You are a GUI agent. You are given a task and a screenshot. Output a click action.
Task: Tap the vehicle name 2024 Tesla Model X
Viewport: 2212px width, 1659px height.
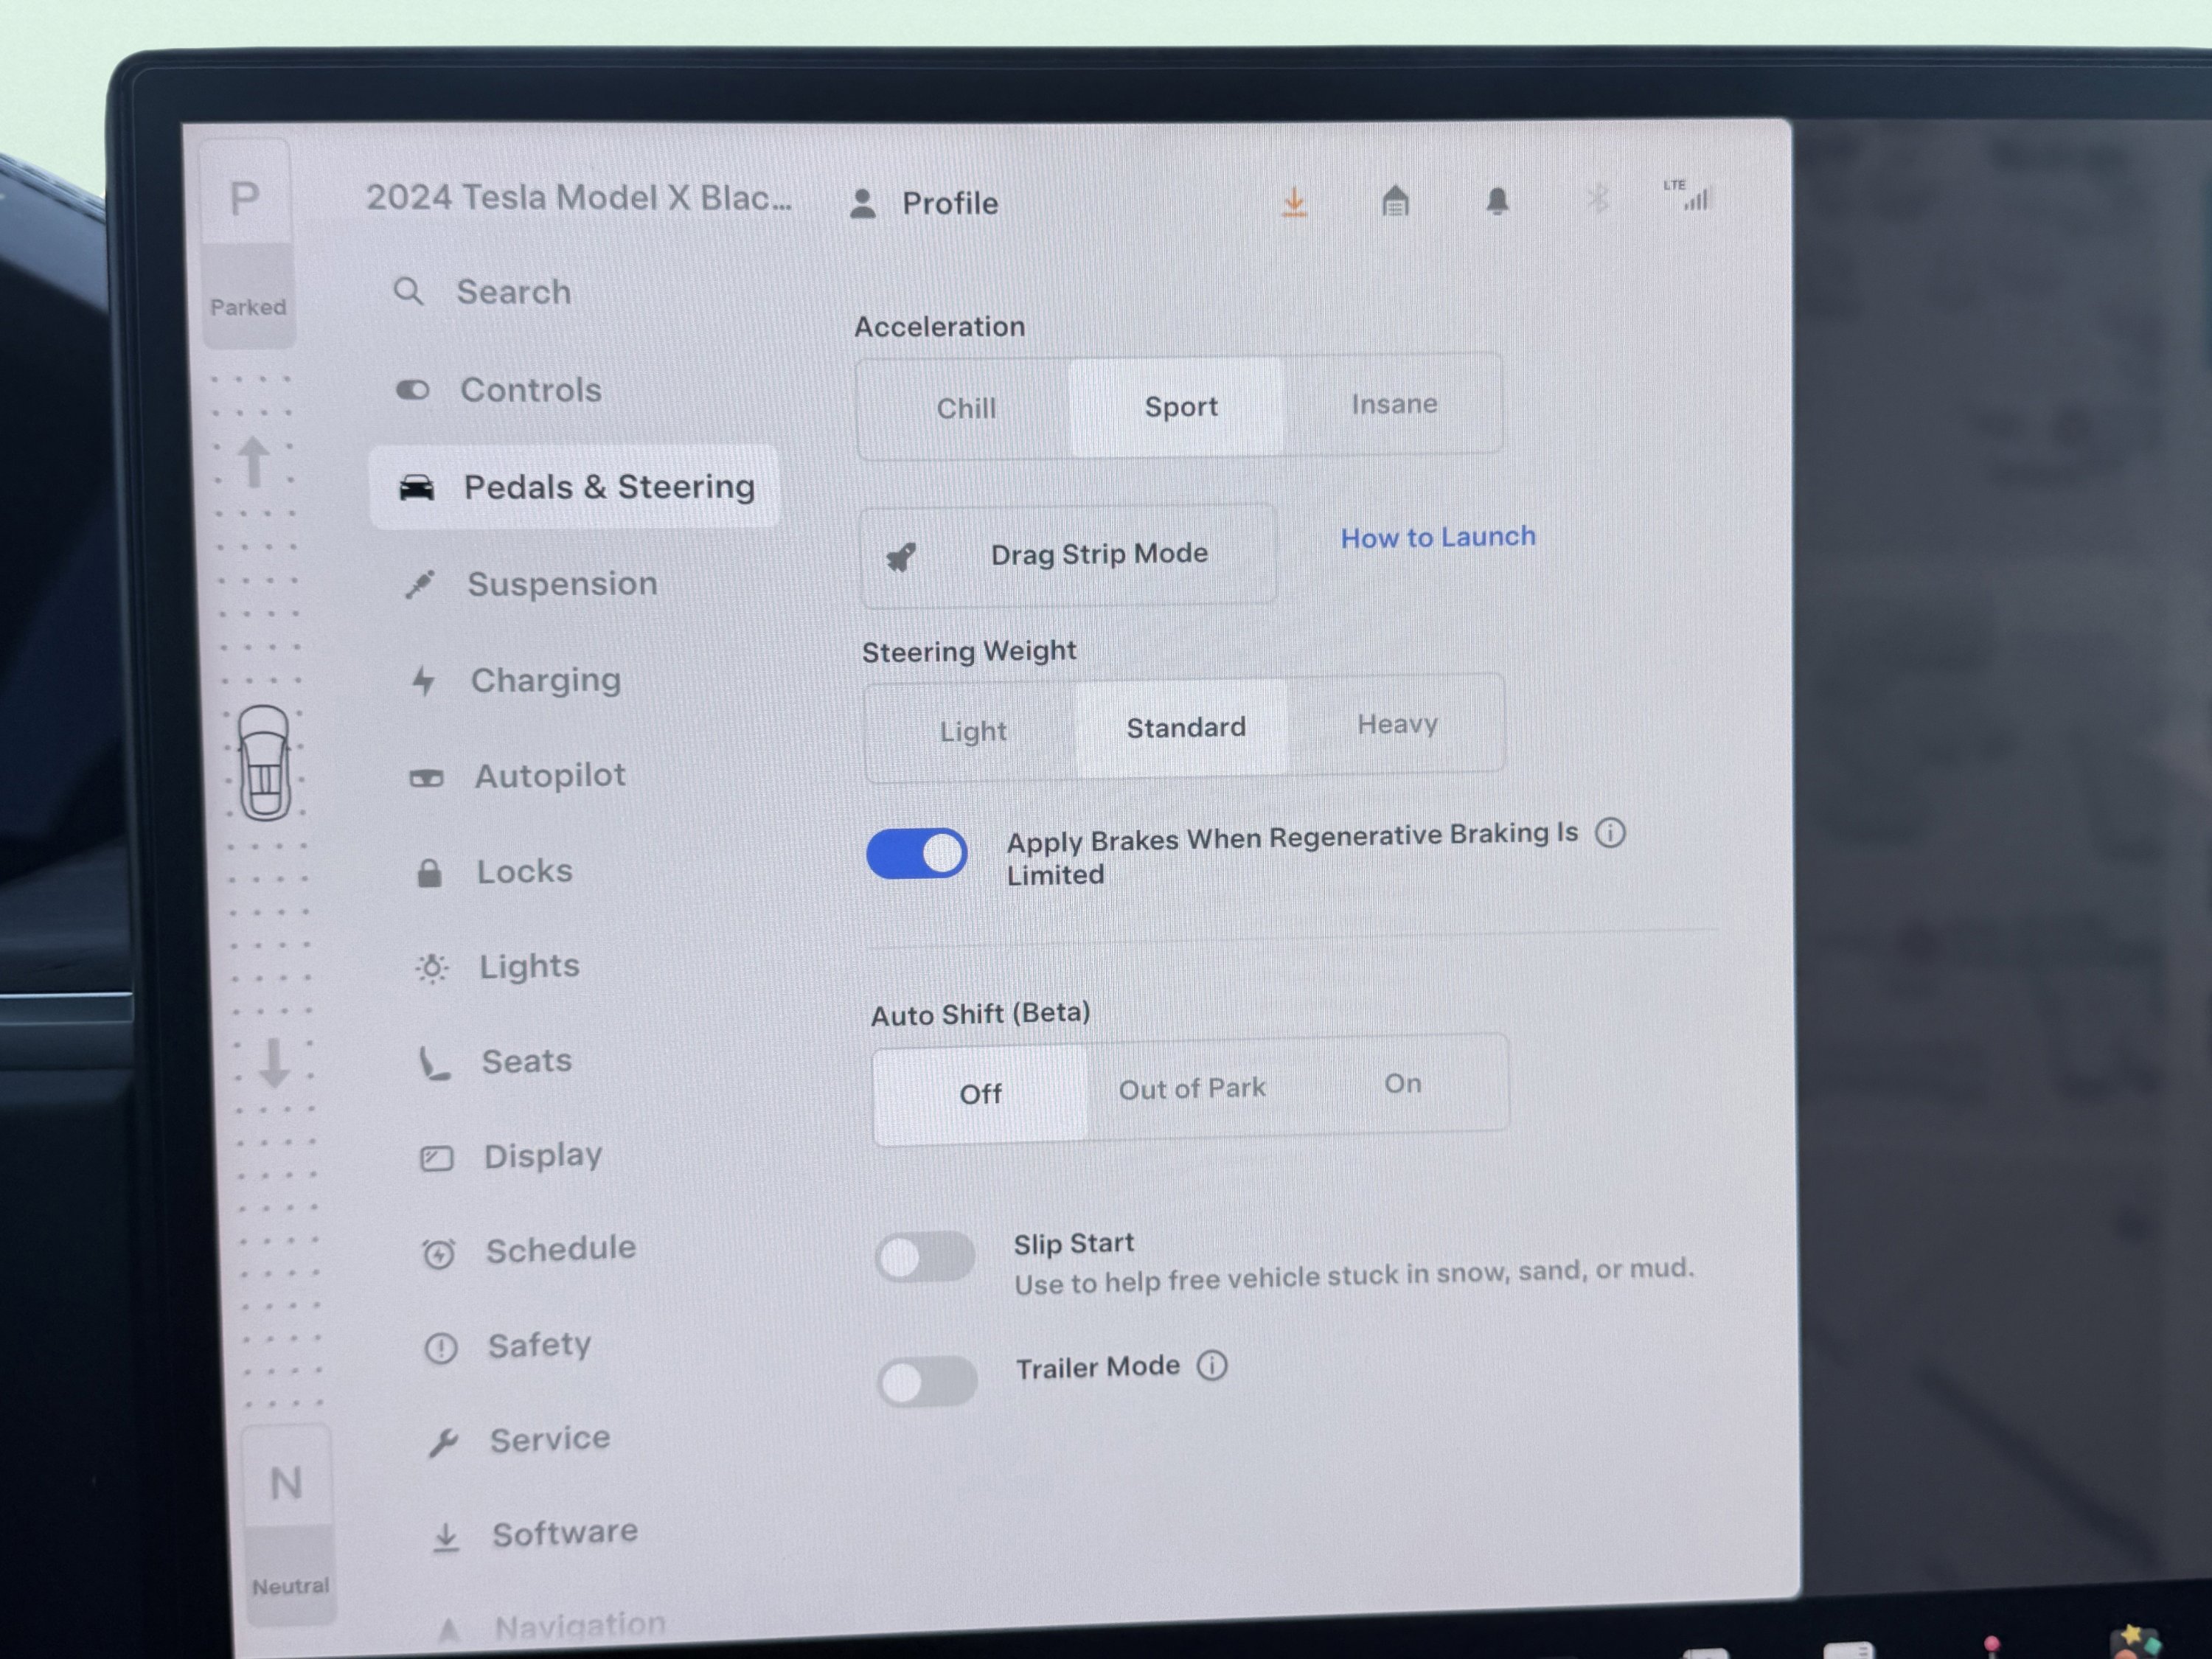578,198
